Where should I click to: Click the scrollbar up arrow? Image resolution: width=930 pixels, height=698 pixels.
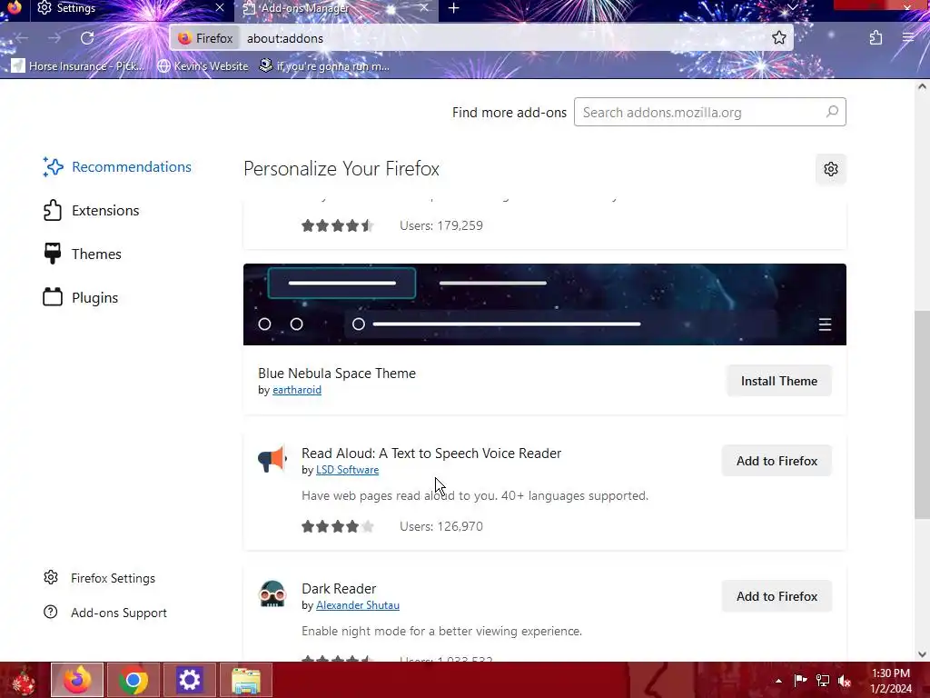click(x=922, y=86)
